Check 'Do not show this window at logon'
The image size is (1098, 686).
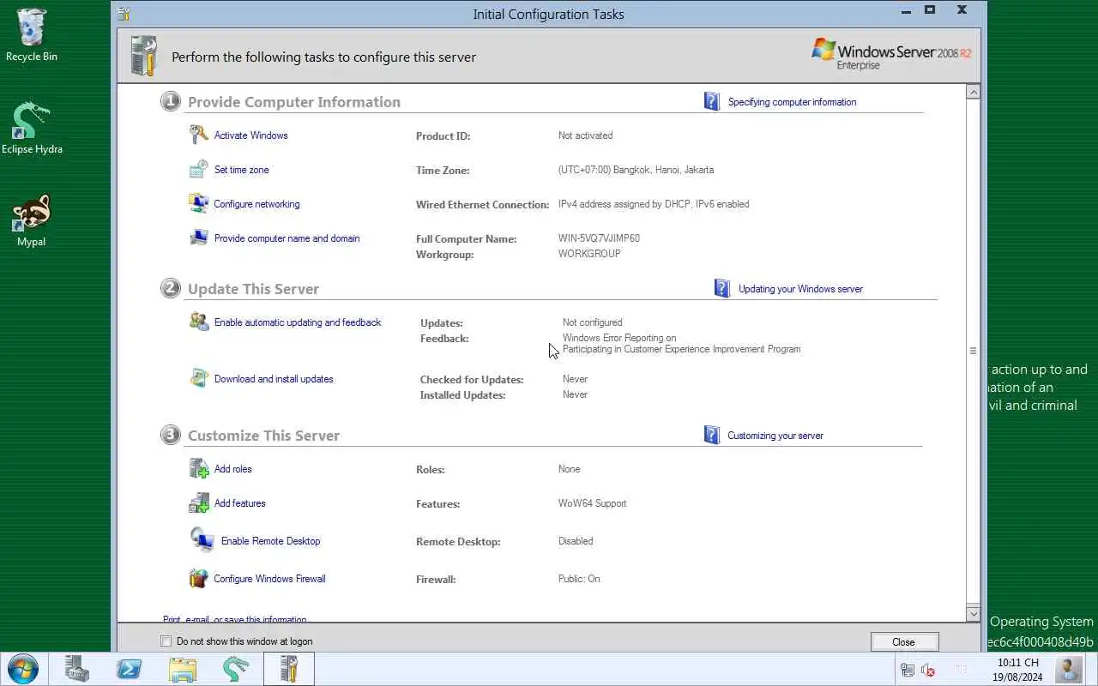pos(166,641)
